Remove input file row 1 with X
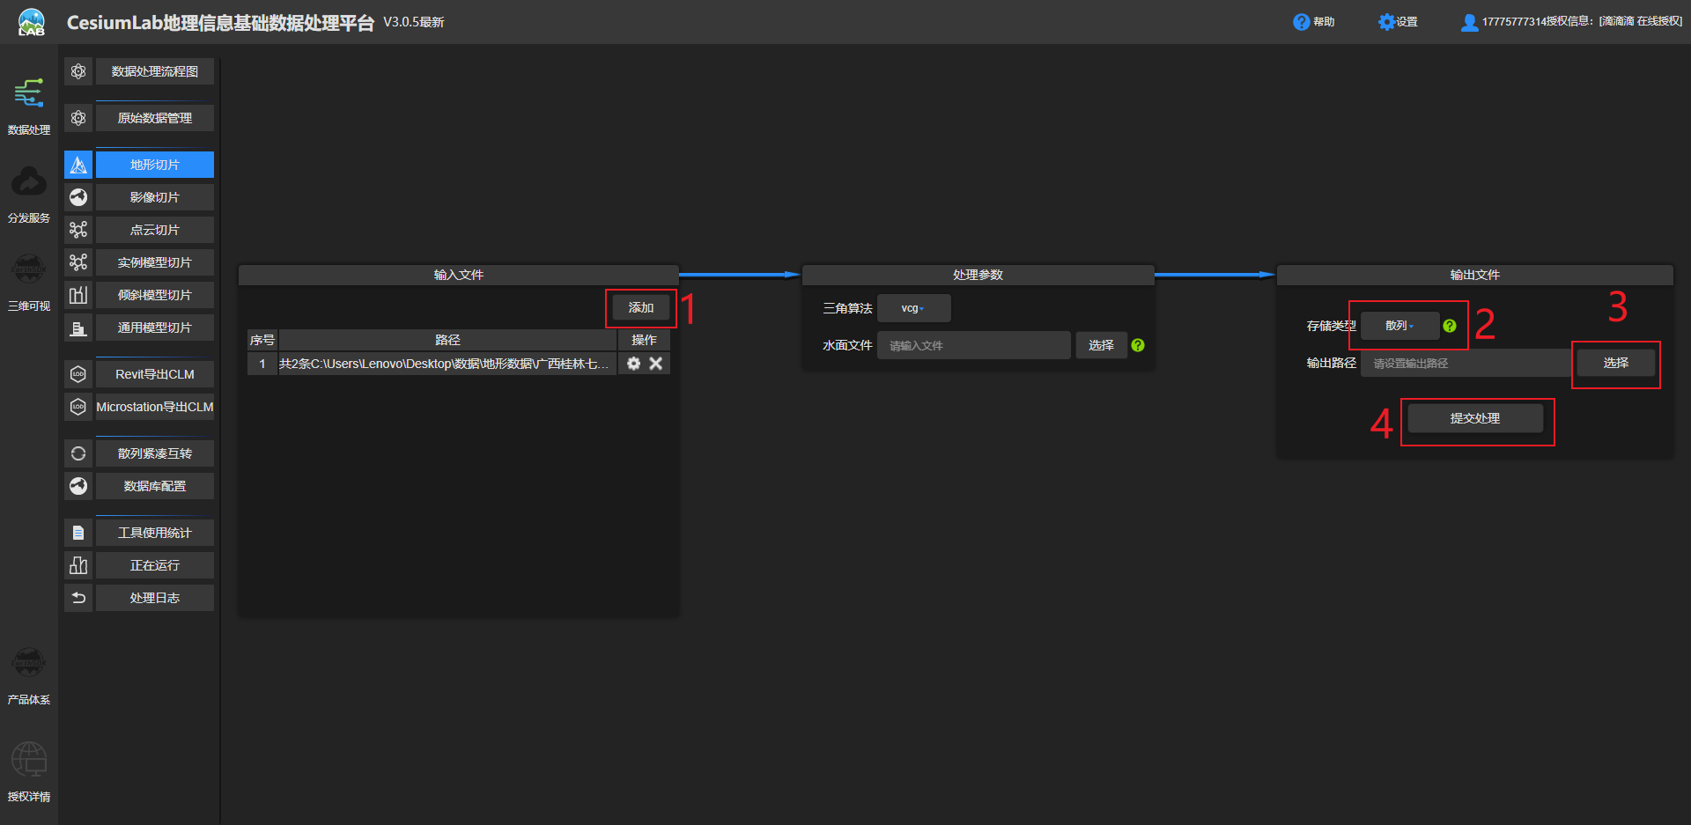 (656, 363)
